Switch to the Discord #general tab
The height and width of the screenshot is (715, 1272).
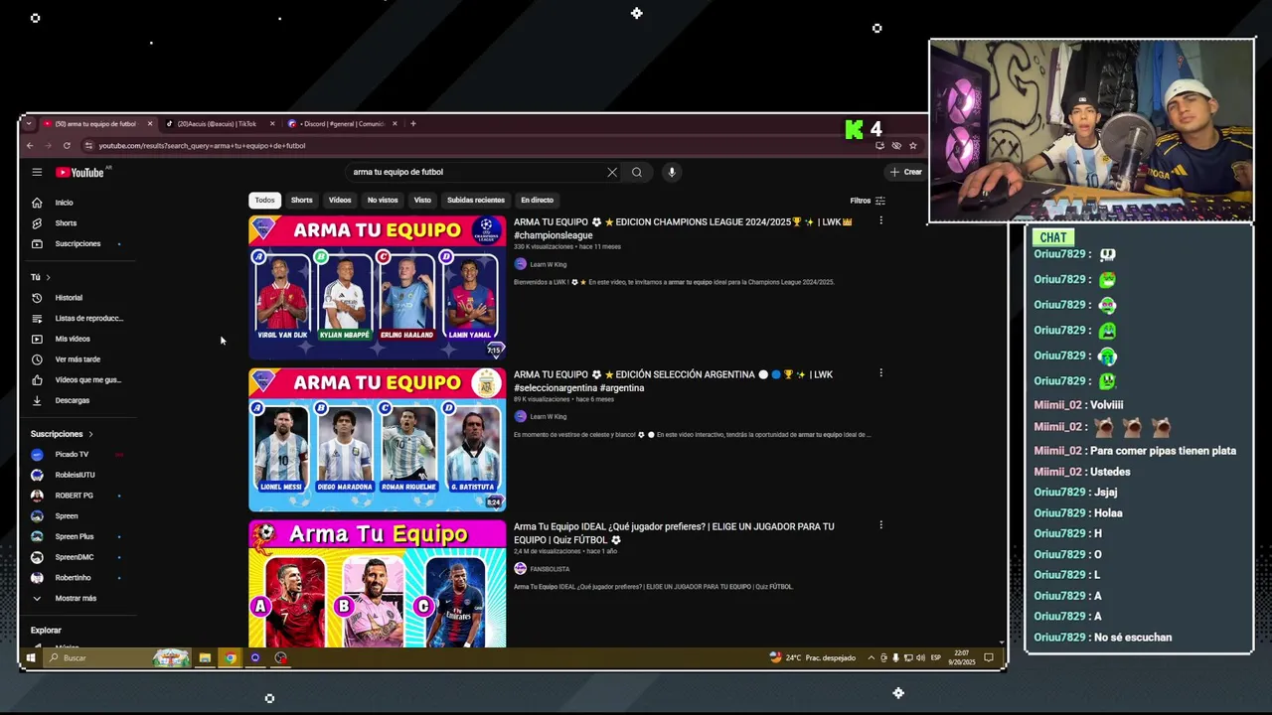pyautogui.click(x=343, y=124)
